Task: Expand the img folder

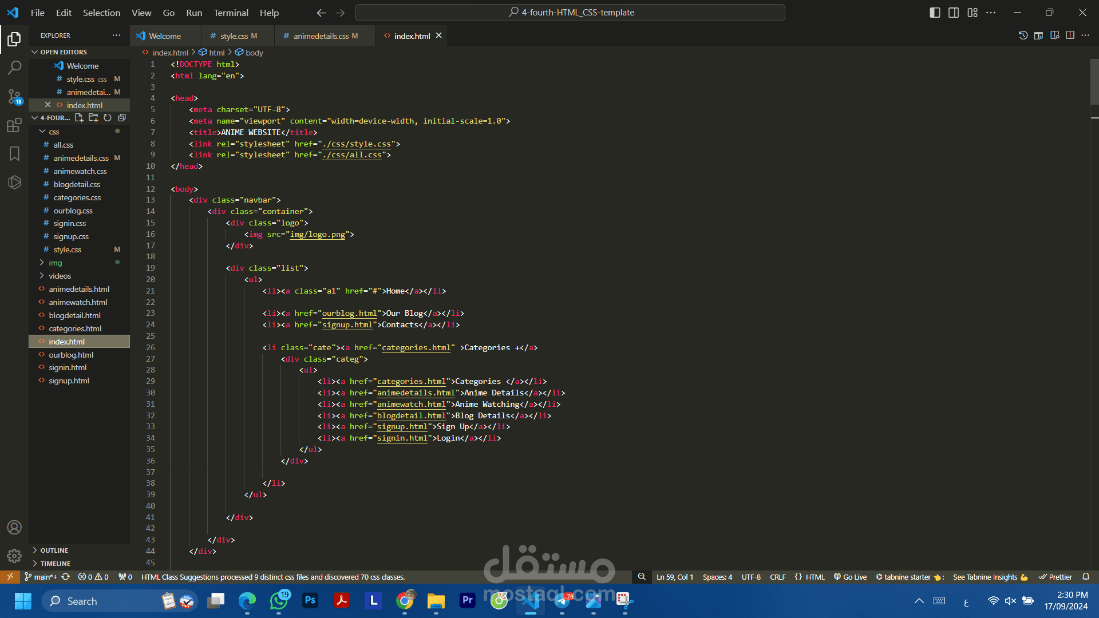Action: 55,263
